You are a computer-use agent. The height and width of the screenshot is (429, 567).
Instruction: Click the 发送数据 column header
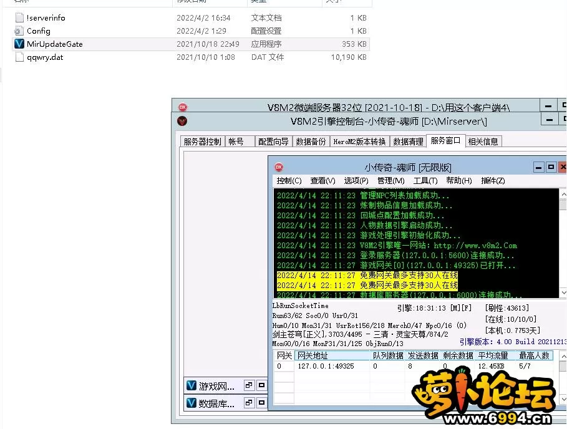click(423, 355)
